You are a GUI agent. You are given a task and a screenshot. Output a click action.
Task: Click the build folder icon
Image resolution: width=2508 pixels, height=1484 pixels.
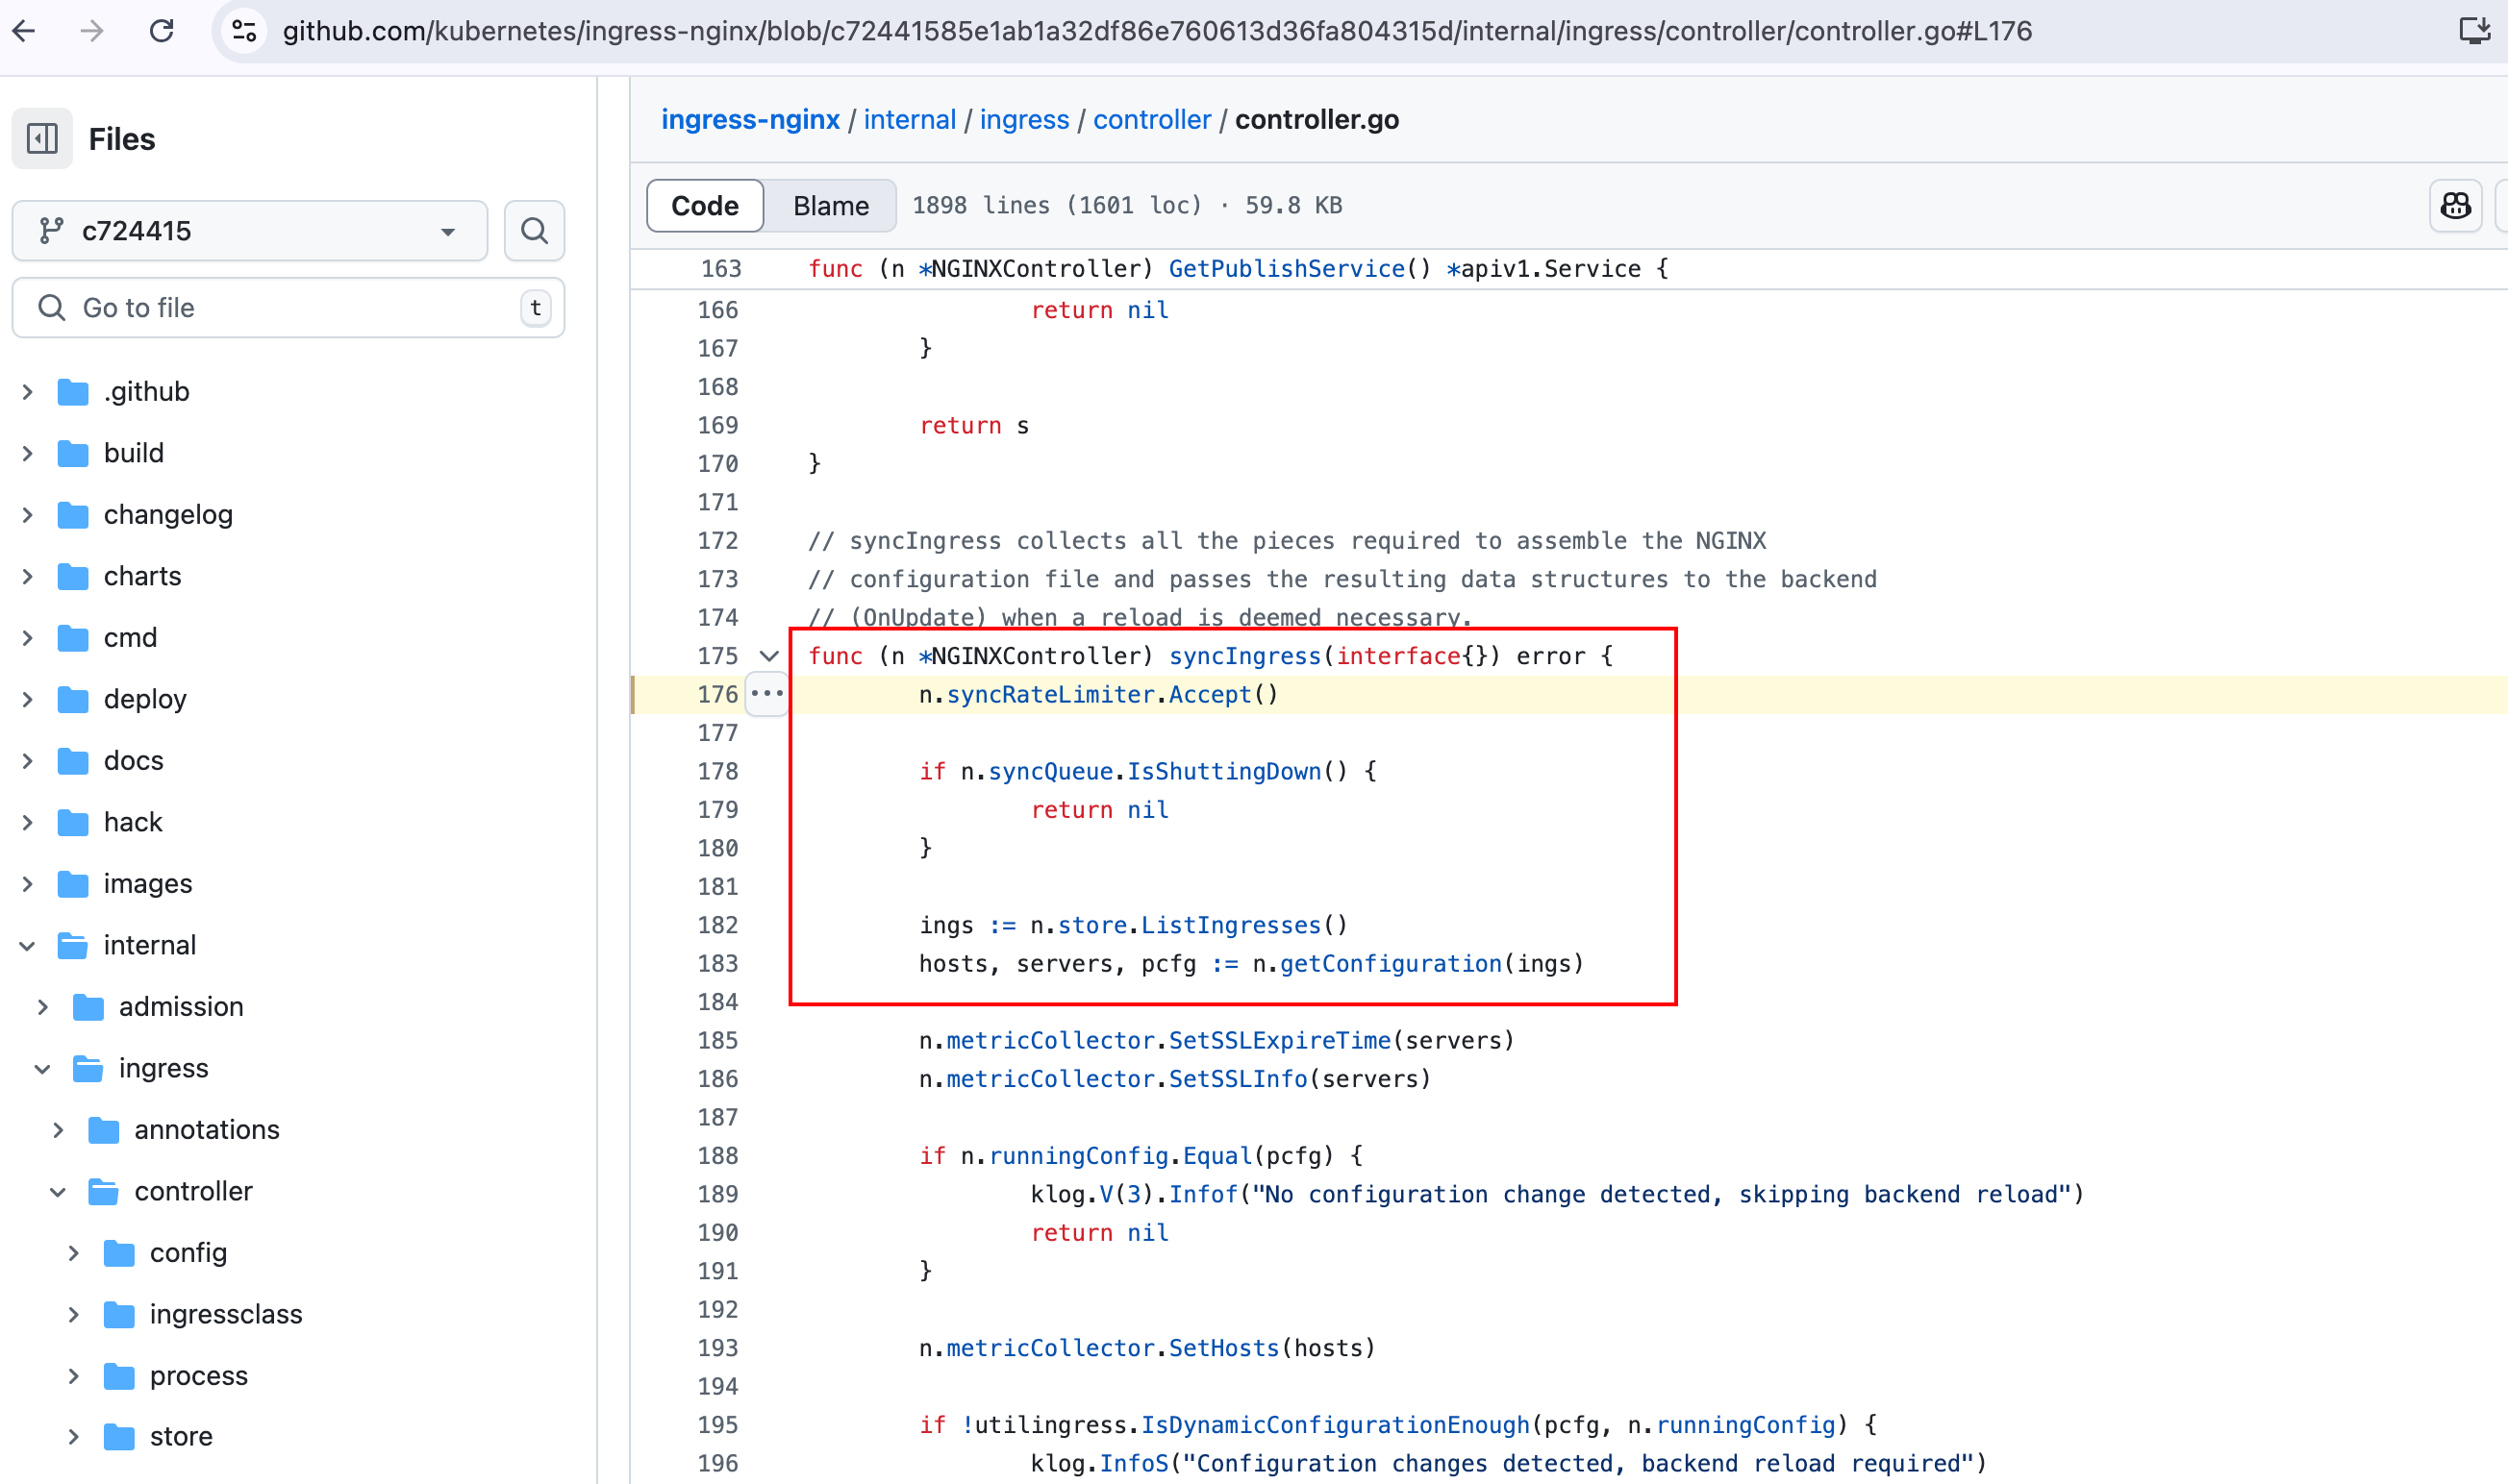coord(73,453)
